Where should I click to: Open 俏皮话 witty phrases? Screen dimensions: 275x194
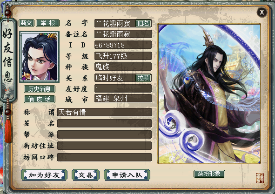(x=40, y=99)
